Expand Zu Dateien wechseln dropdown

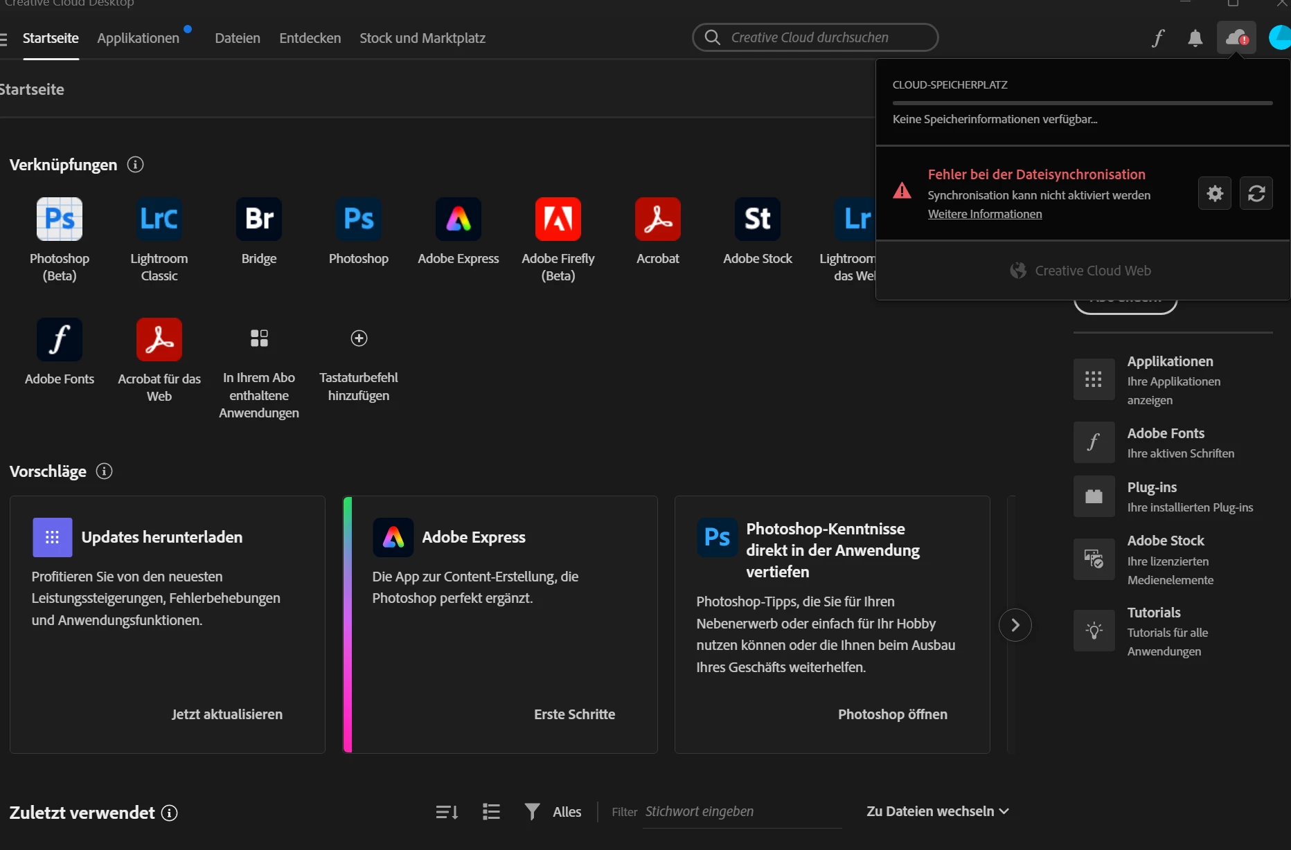[938, 811]
